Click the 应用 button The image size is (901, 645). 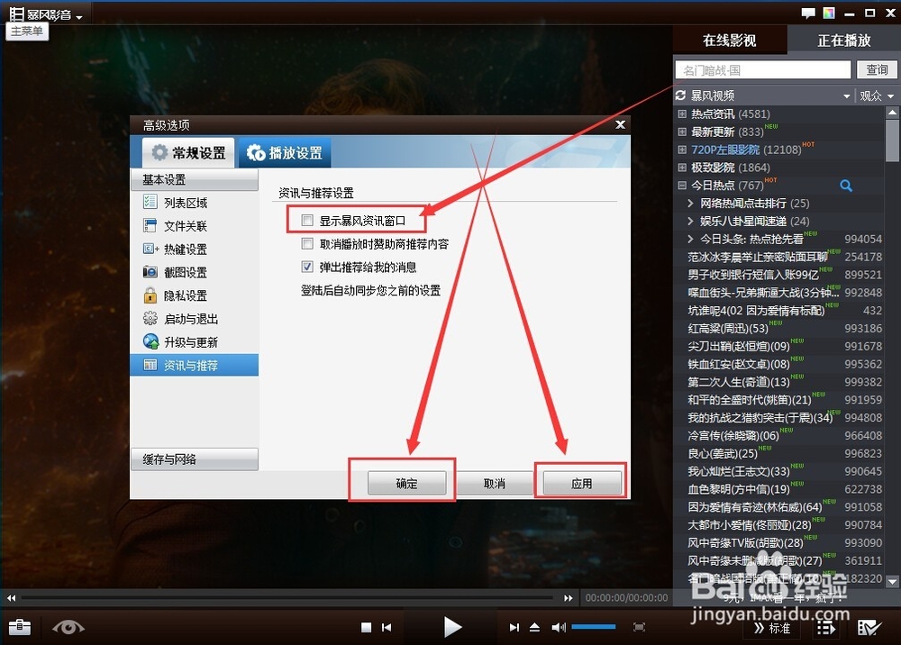tap(582, 483)
